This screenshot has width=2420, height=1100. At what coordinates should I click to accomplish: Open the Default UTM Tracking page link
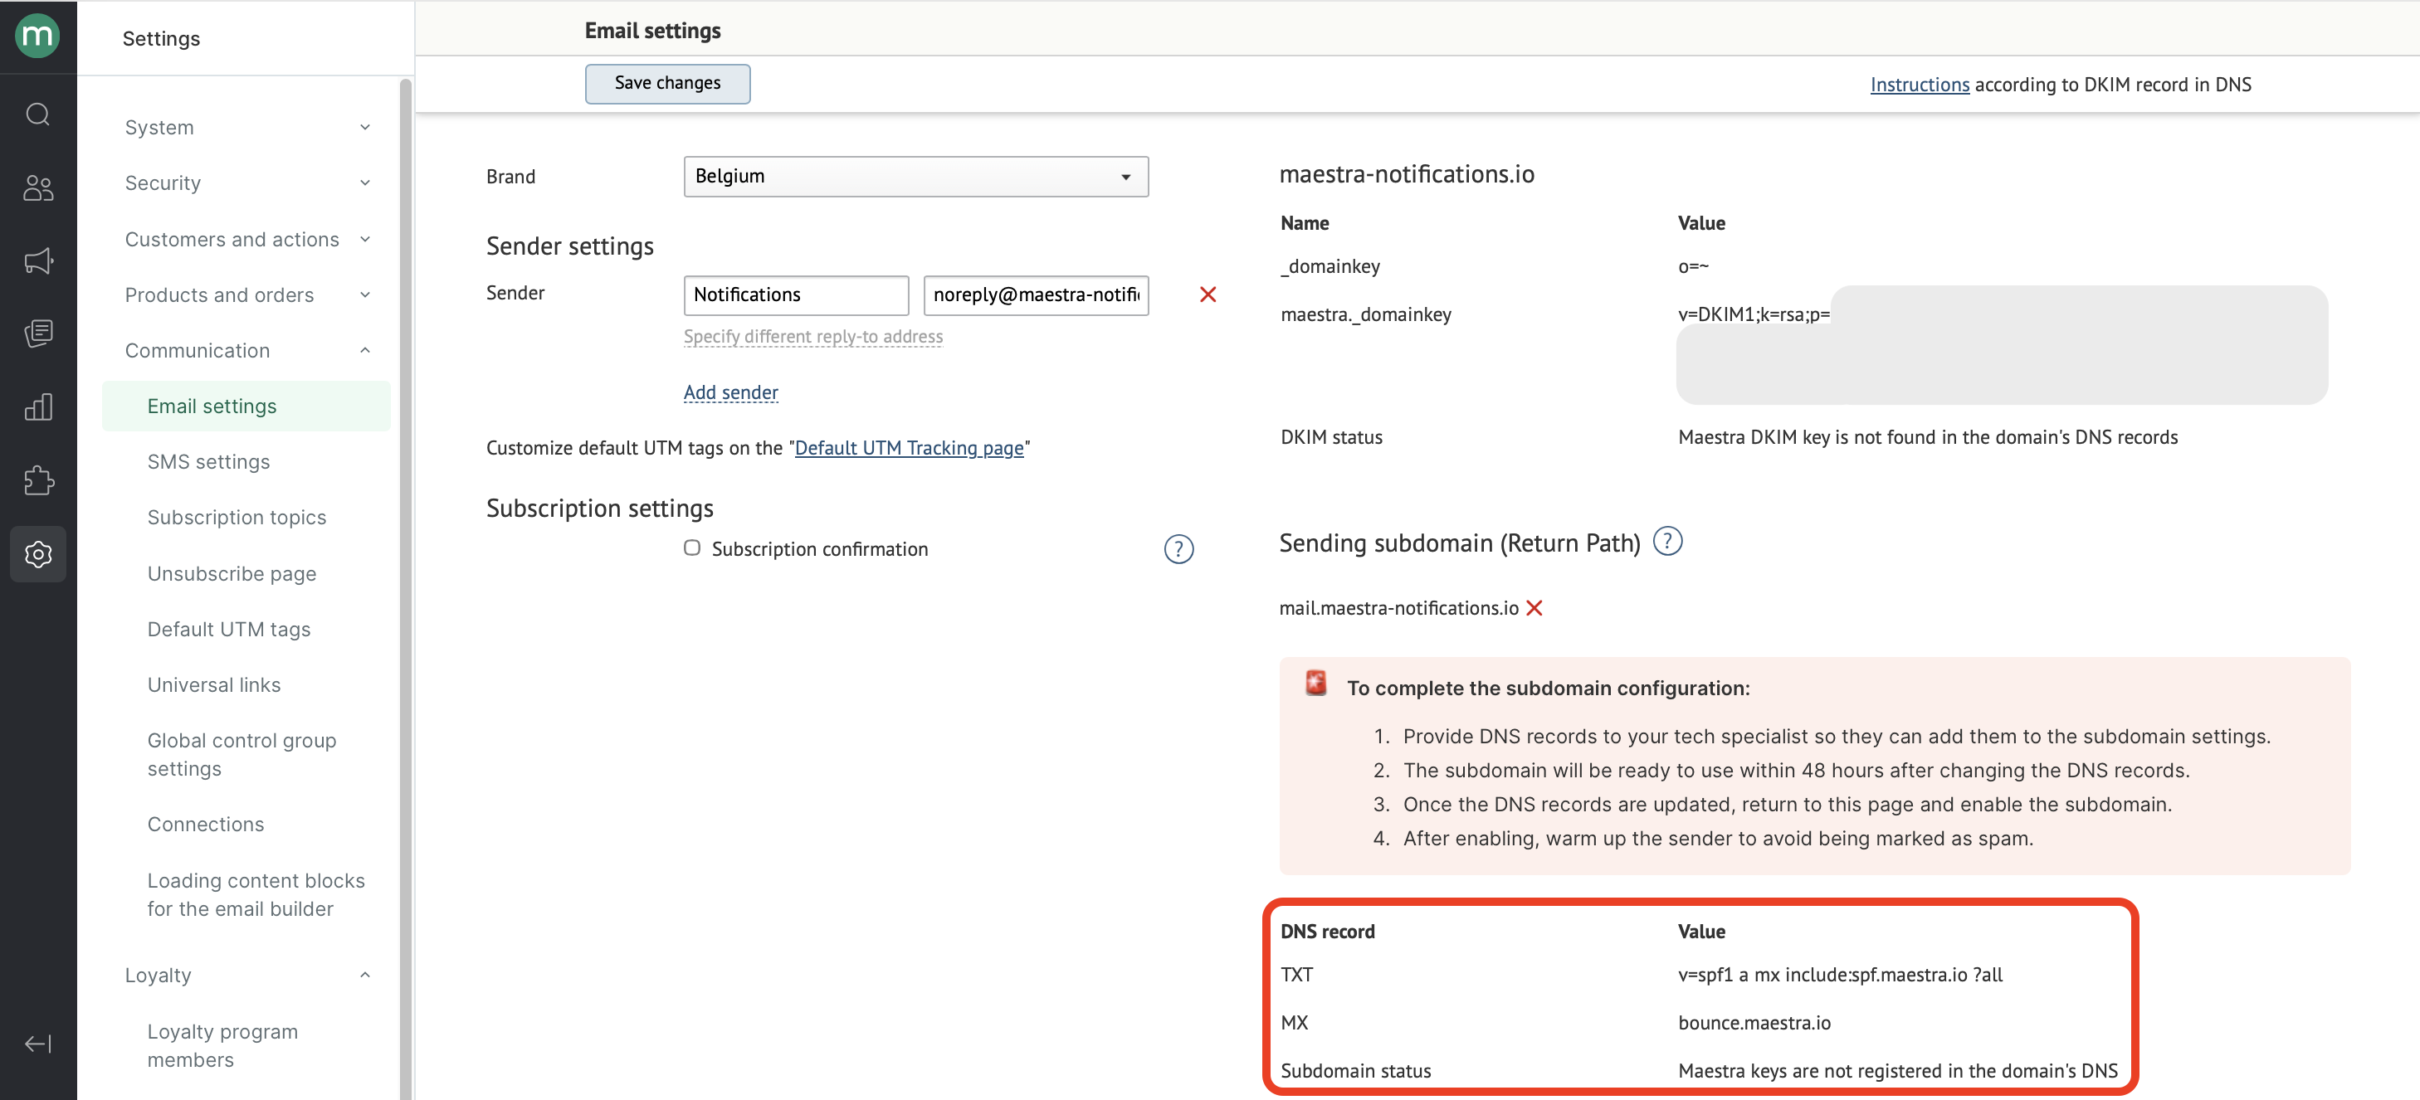pyautogui.click(x=910, y=448)
